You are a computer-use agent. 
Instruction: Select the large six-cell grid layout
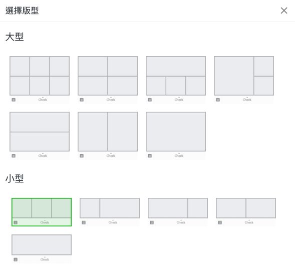click(40, 80)
